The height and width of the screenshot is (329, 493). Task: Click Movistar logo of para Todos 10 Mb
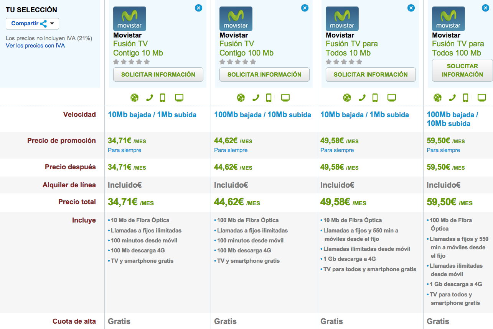tap(342, 19)
